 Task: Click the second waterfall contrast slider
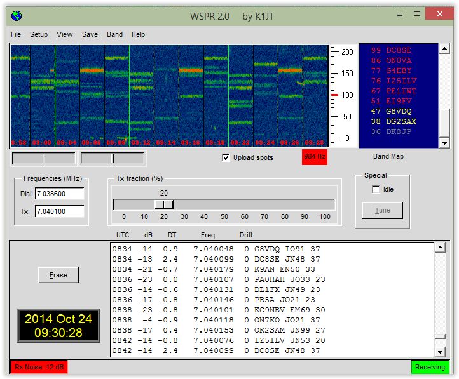112,158
